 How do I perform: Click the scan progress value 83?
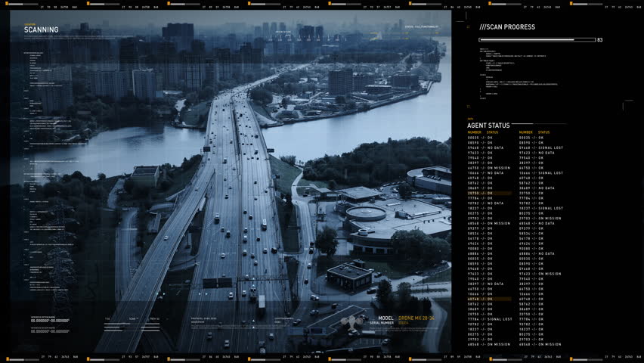[x=600, y=40]
